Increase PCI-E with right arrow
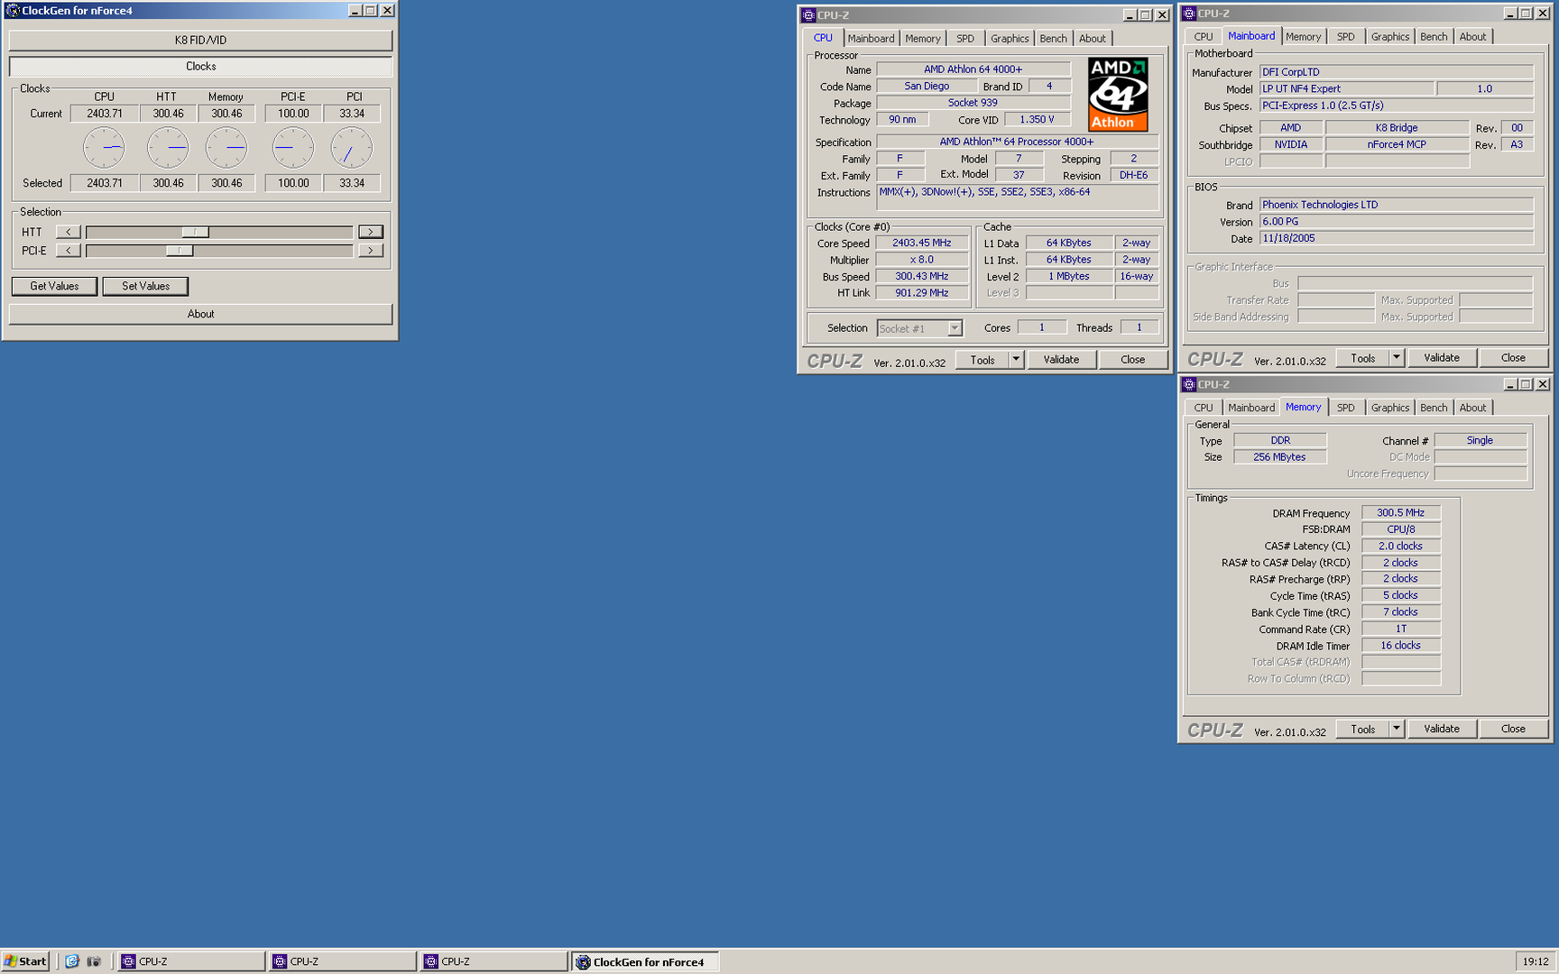The height and width of the screenshot is (974, 1559). [371, 251]
